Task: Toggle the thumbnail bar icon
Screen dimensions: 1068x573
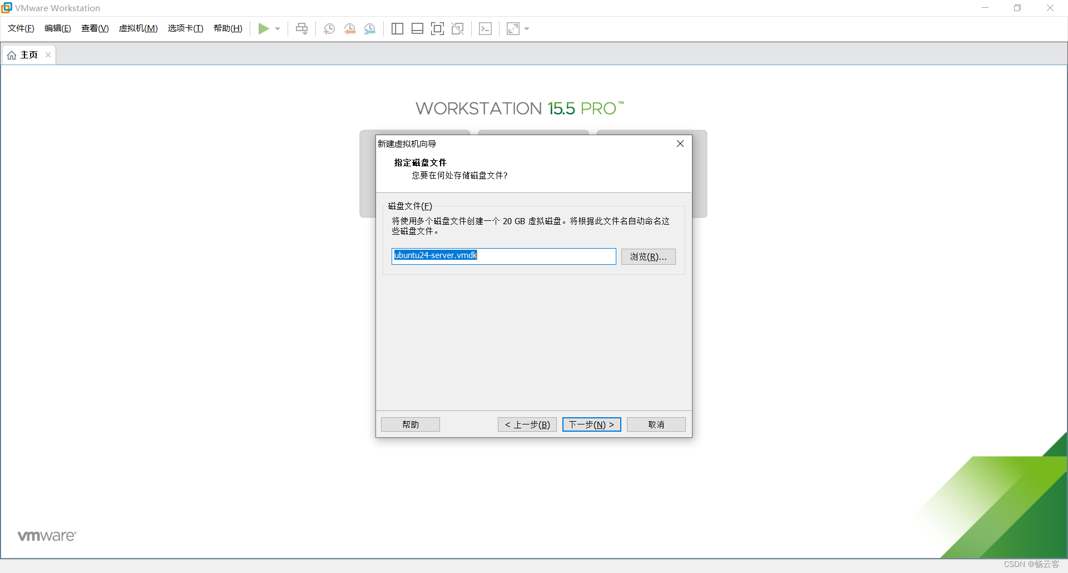Action: pos(417,29)
